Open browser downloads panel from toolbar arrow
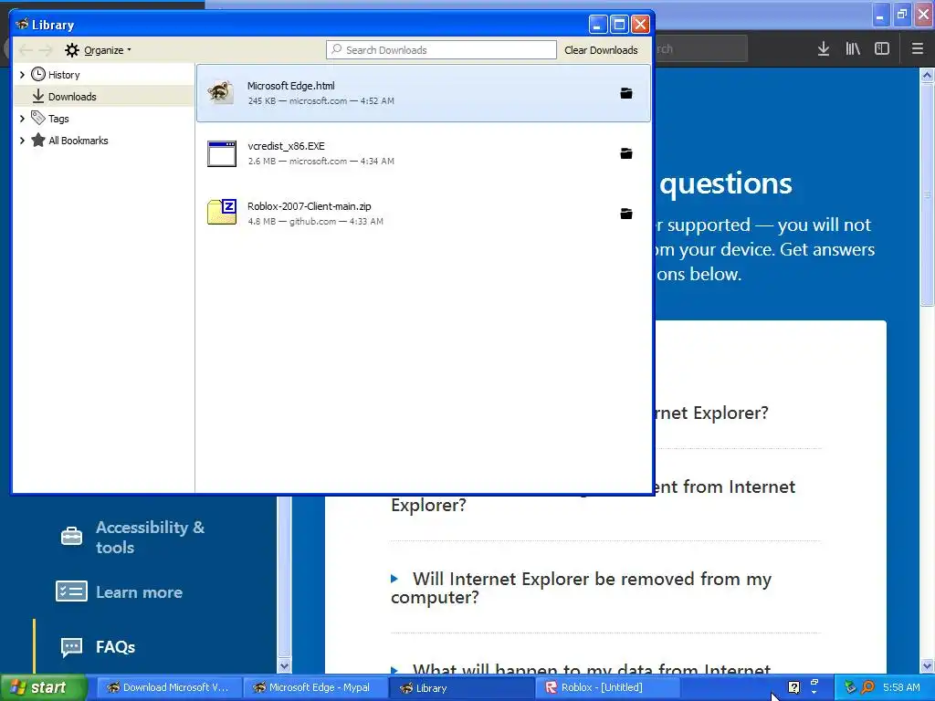 (824, 49)
